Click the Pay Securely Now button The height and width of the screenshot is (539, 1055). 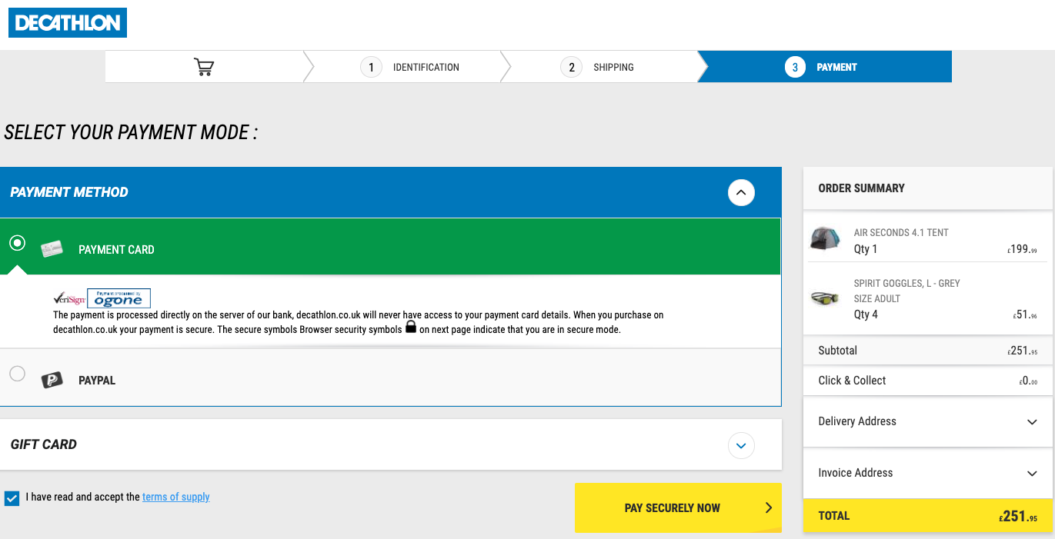point(677,507)
